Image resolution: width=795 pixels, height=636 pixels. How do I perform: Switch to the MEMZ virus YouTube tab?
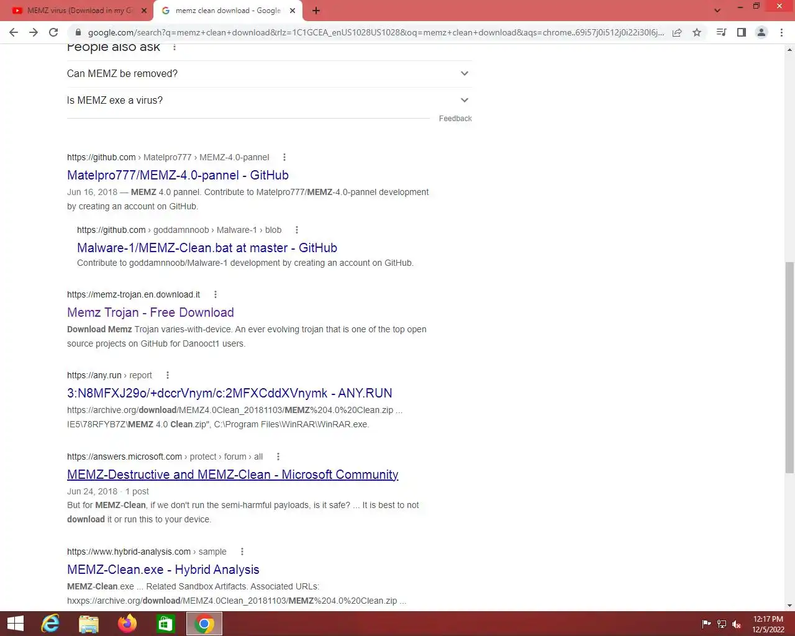pos(79,11)
